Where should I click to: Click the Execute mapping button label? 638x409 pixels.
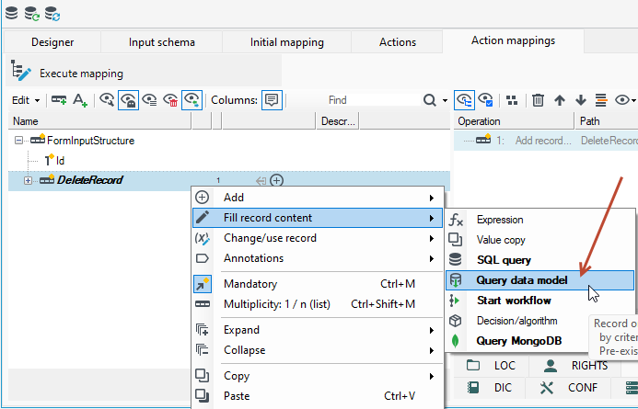(81, 74)
